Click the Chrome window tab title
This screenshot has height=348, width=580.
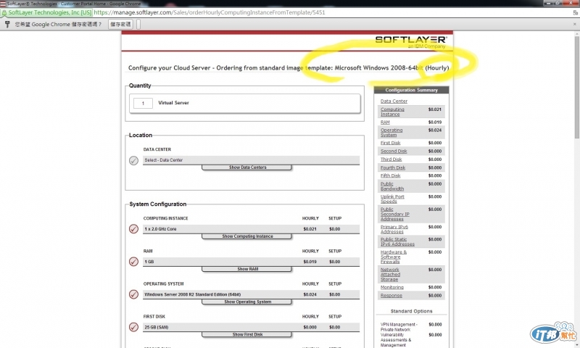(x=74, y=4)
